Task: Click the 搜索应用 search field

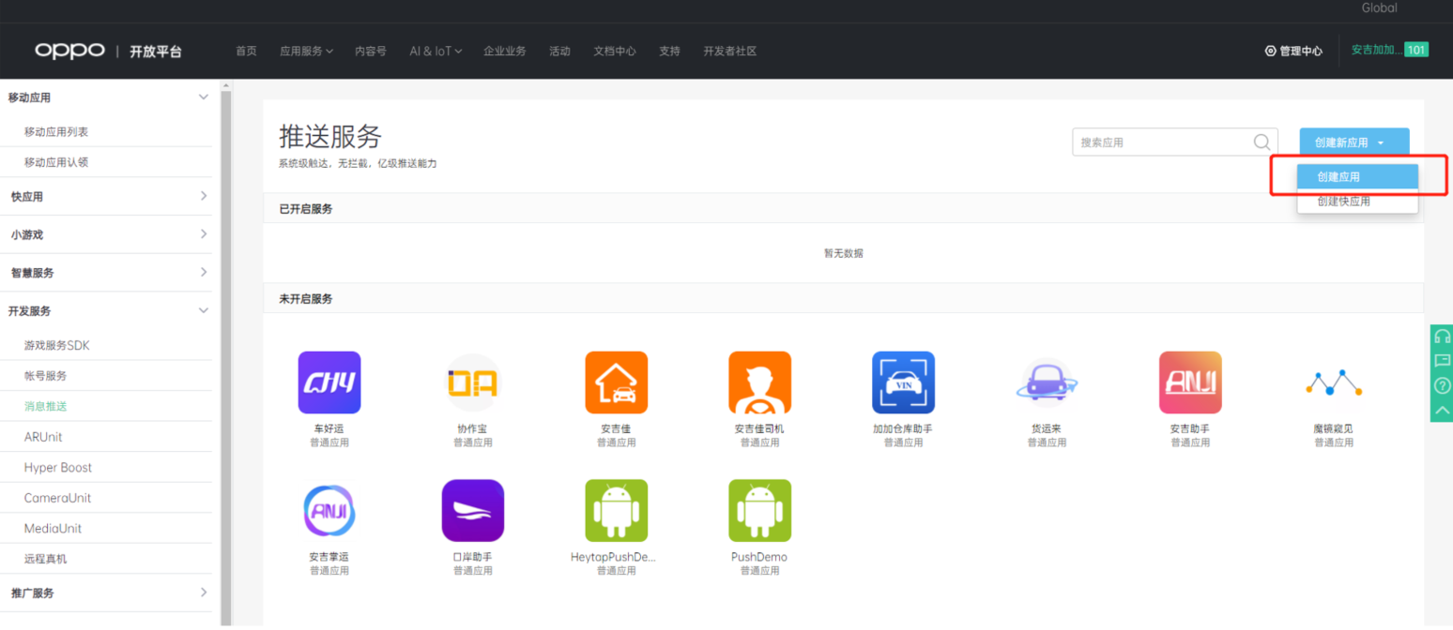Action: [x=1162, y=142]
